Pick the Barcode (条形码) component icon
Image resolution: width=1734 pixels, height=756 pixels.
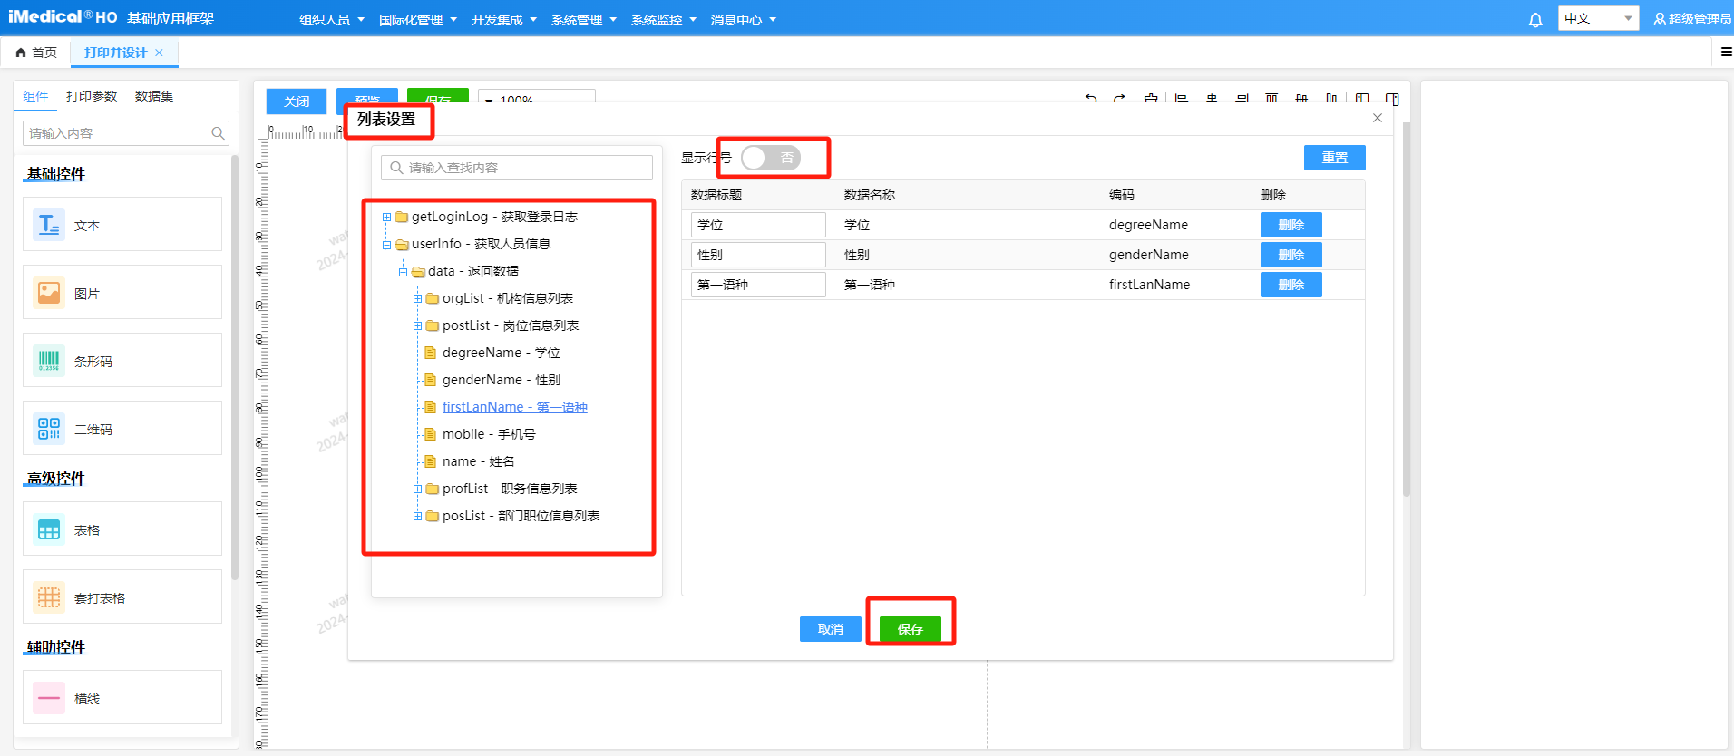[x=49, y=361]
